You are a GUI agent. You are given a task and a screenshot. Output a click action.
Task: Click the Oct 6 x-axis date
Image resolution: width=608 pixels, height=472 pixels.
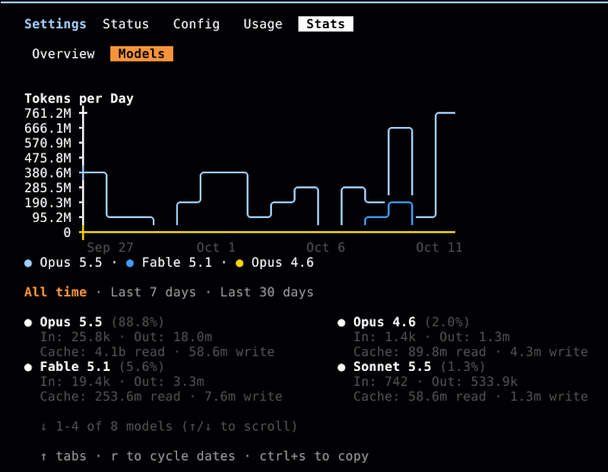pos(326,248)
